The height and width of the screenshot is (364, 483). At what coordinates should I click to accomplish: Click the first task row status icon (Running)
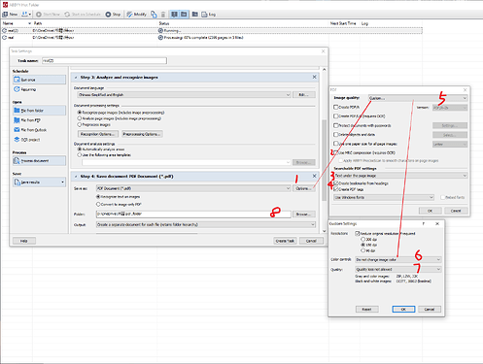click(x=160, y=30)
